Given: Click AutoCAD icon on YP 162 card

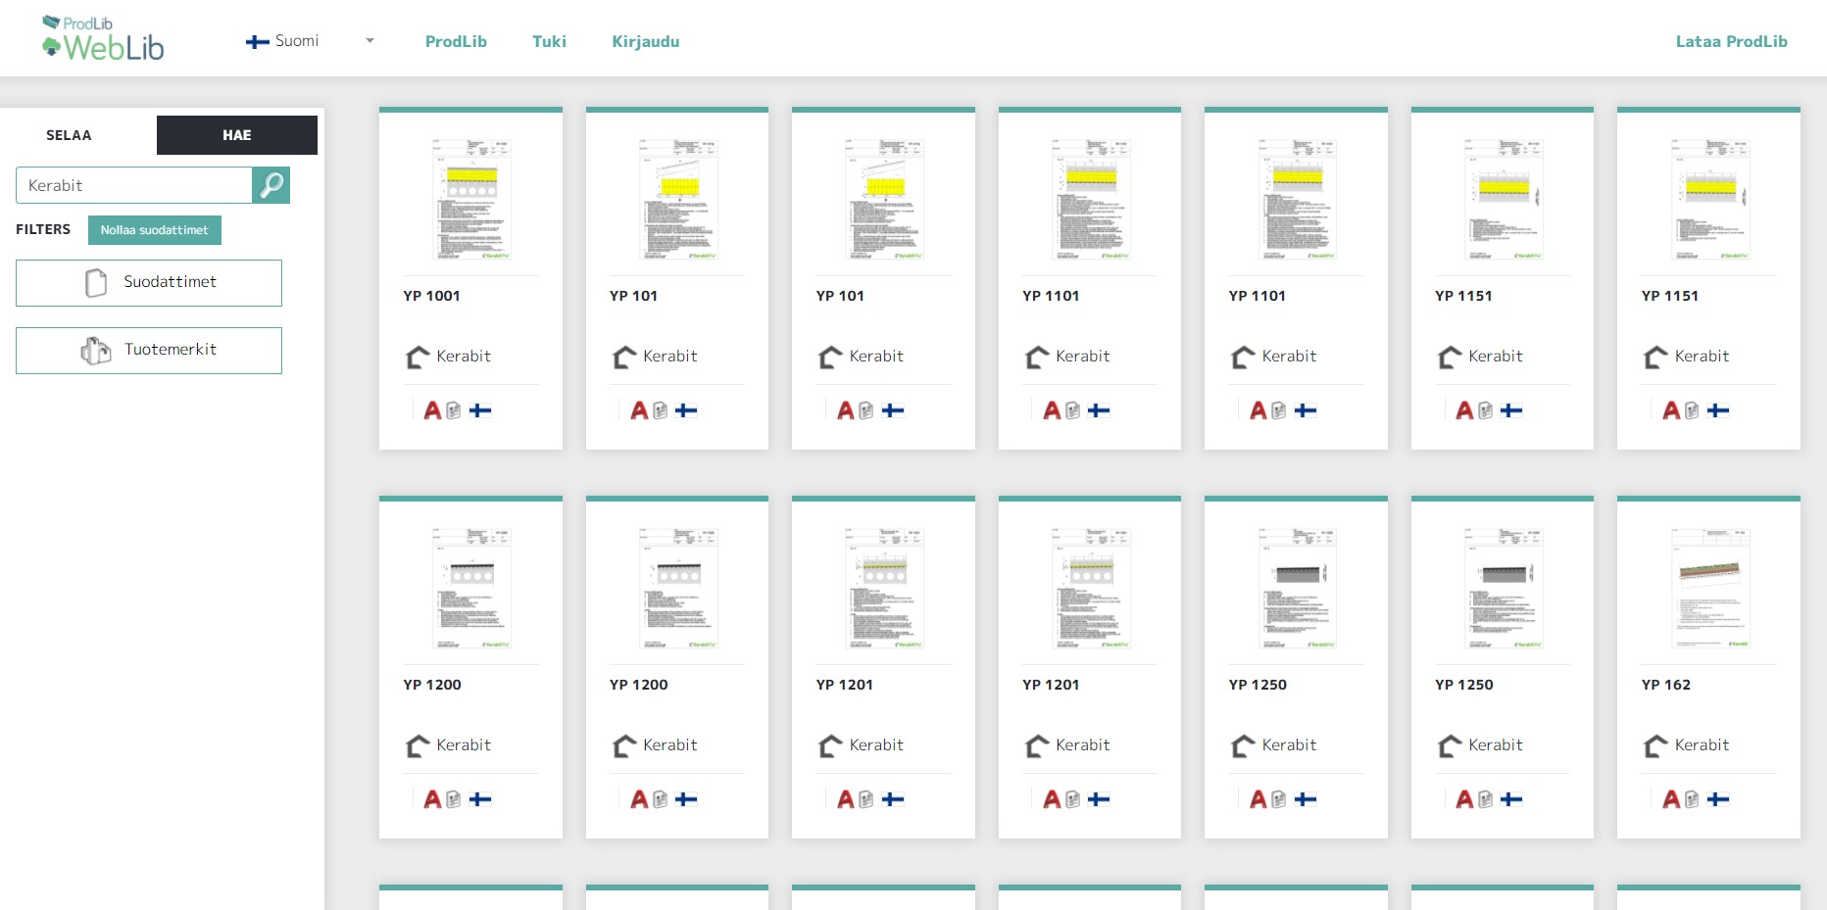Looking at the screenshot, I should (x=1671, y=799).
